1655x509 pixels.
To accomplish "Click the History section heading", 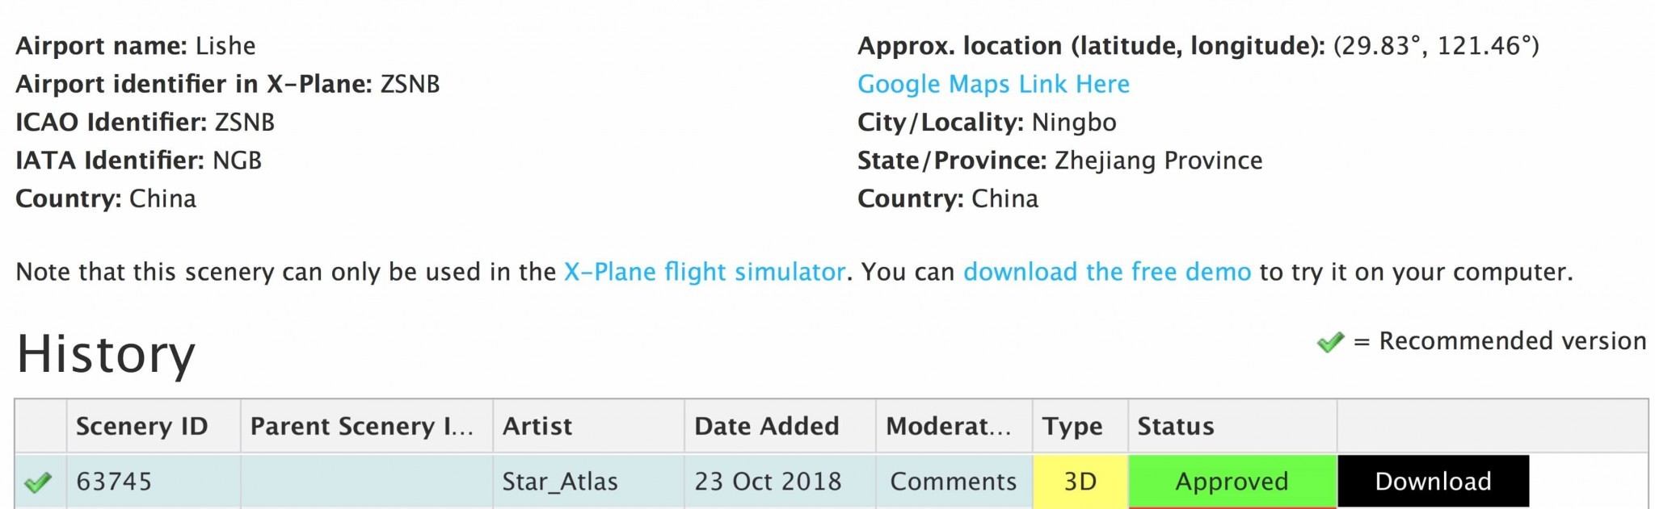I will coord(106,354).
